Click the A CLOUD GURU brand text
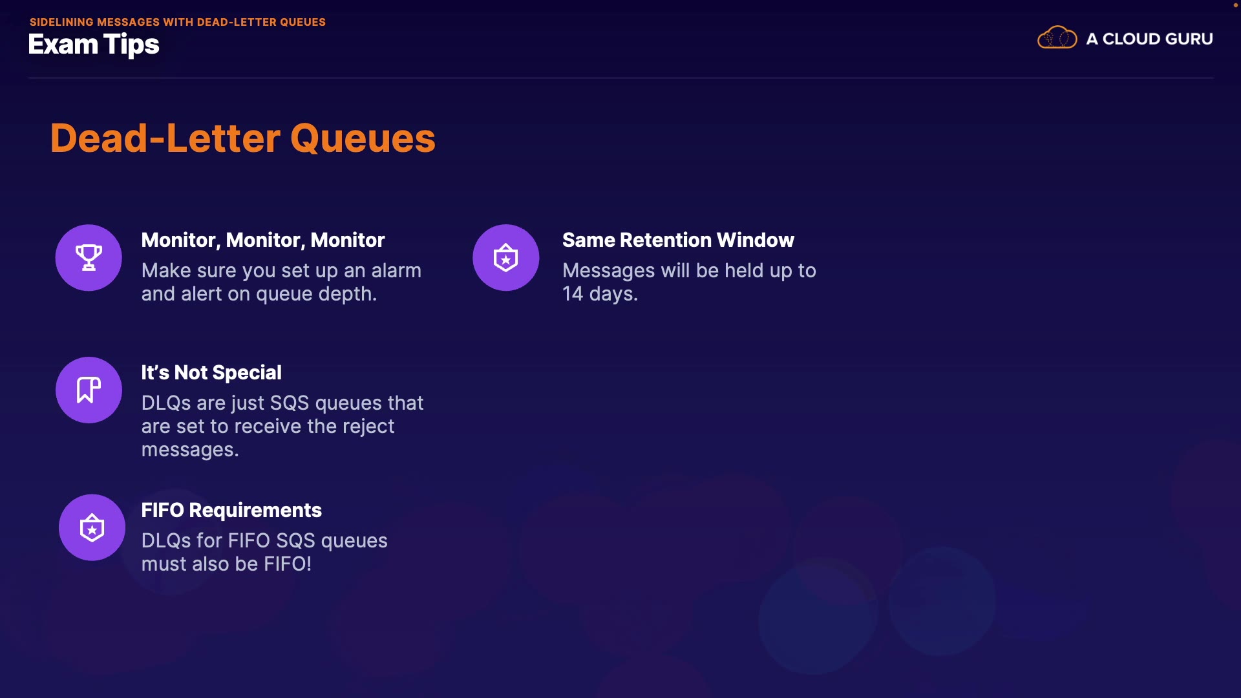 coord(1149,39)
